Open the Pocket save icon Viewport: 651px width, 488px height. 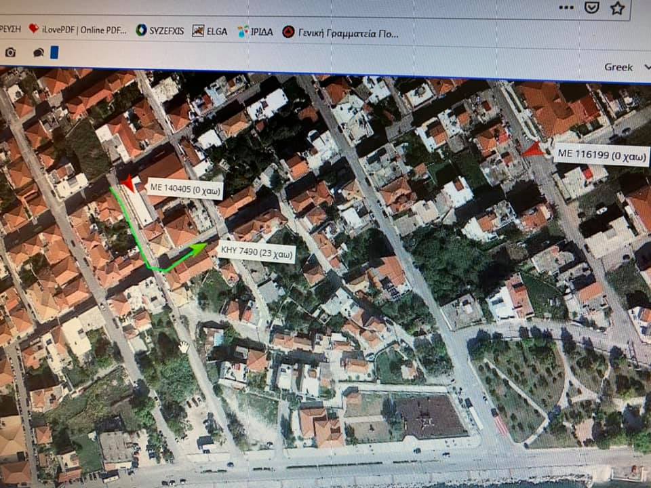(x=592, y=7)
